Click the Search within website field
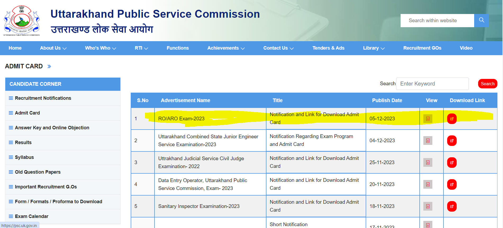The width and height of the screenshot is (503, 228). pyautogui.click(x=437, y=21)
